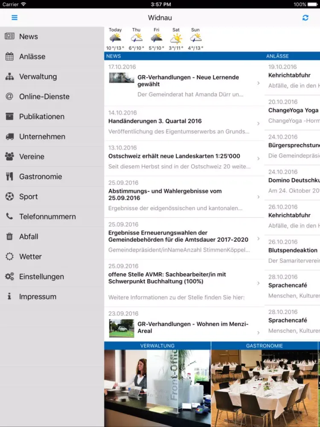Tap Friday's weather icon
Image resolution: width=320 pixels, height=427 pixels.
(157, 38)
